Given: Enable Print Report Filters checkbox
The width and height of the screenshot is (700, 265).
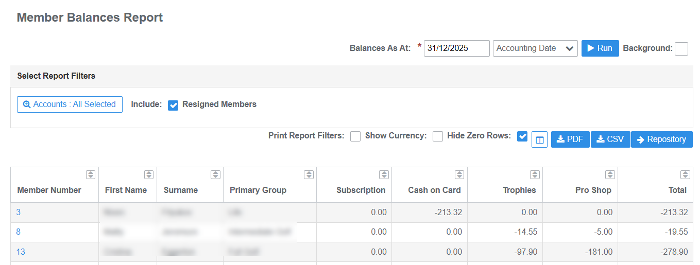Looking at the screenshot, I should [355, 136].
